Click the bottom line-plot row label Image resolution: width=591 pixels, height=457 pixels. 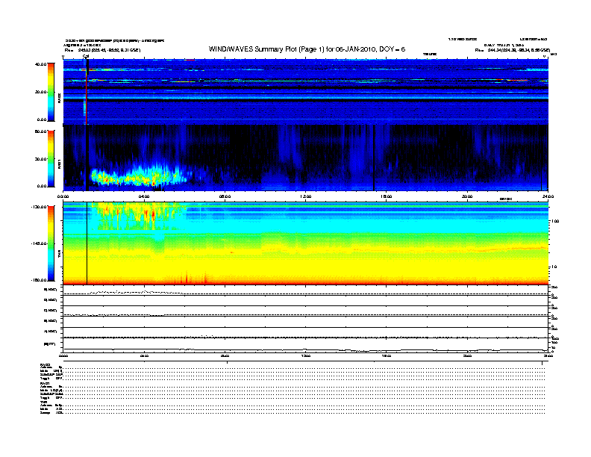coord(49,344)
